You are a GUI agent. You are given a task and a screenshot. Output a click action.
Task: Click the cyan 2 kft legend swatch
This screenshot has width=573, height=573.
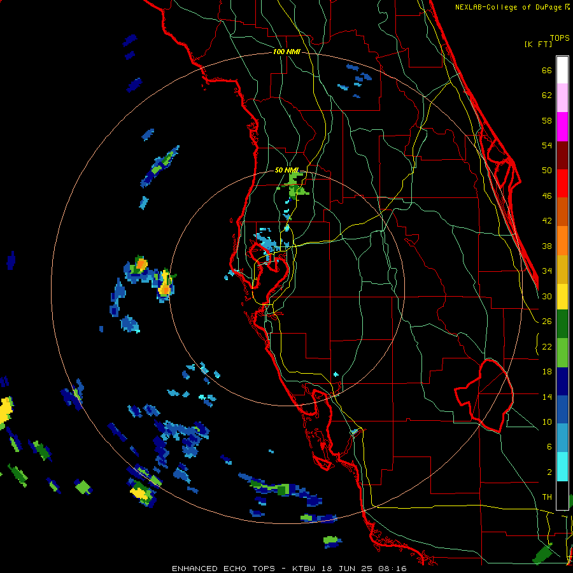pyautogui.click(x=562, y=467)
